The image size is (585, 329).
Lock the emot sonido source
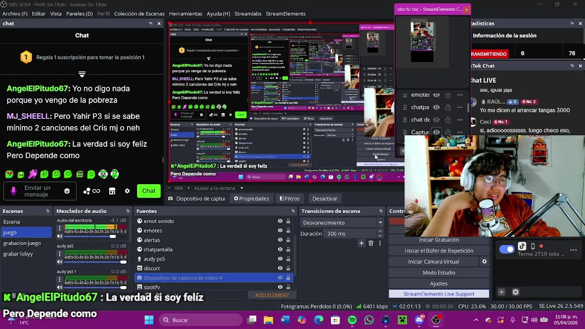(x=288, y=221)
